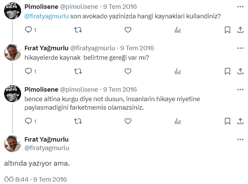This screenshot has height=184, width=248.
Task: Click Pimolisene's avatar on first tweet
Action: 13,11
